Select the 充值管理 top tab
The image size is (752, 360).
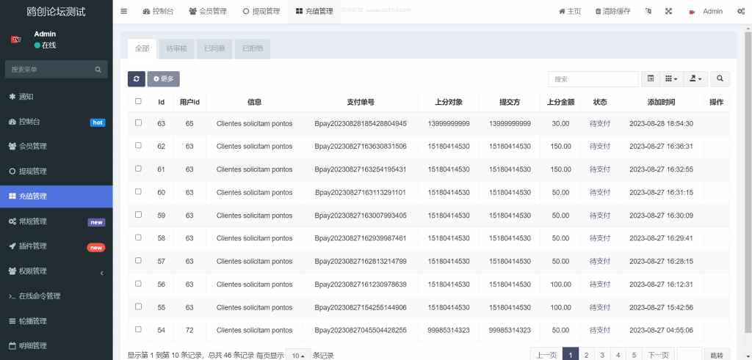click(314, 12)
